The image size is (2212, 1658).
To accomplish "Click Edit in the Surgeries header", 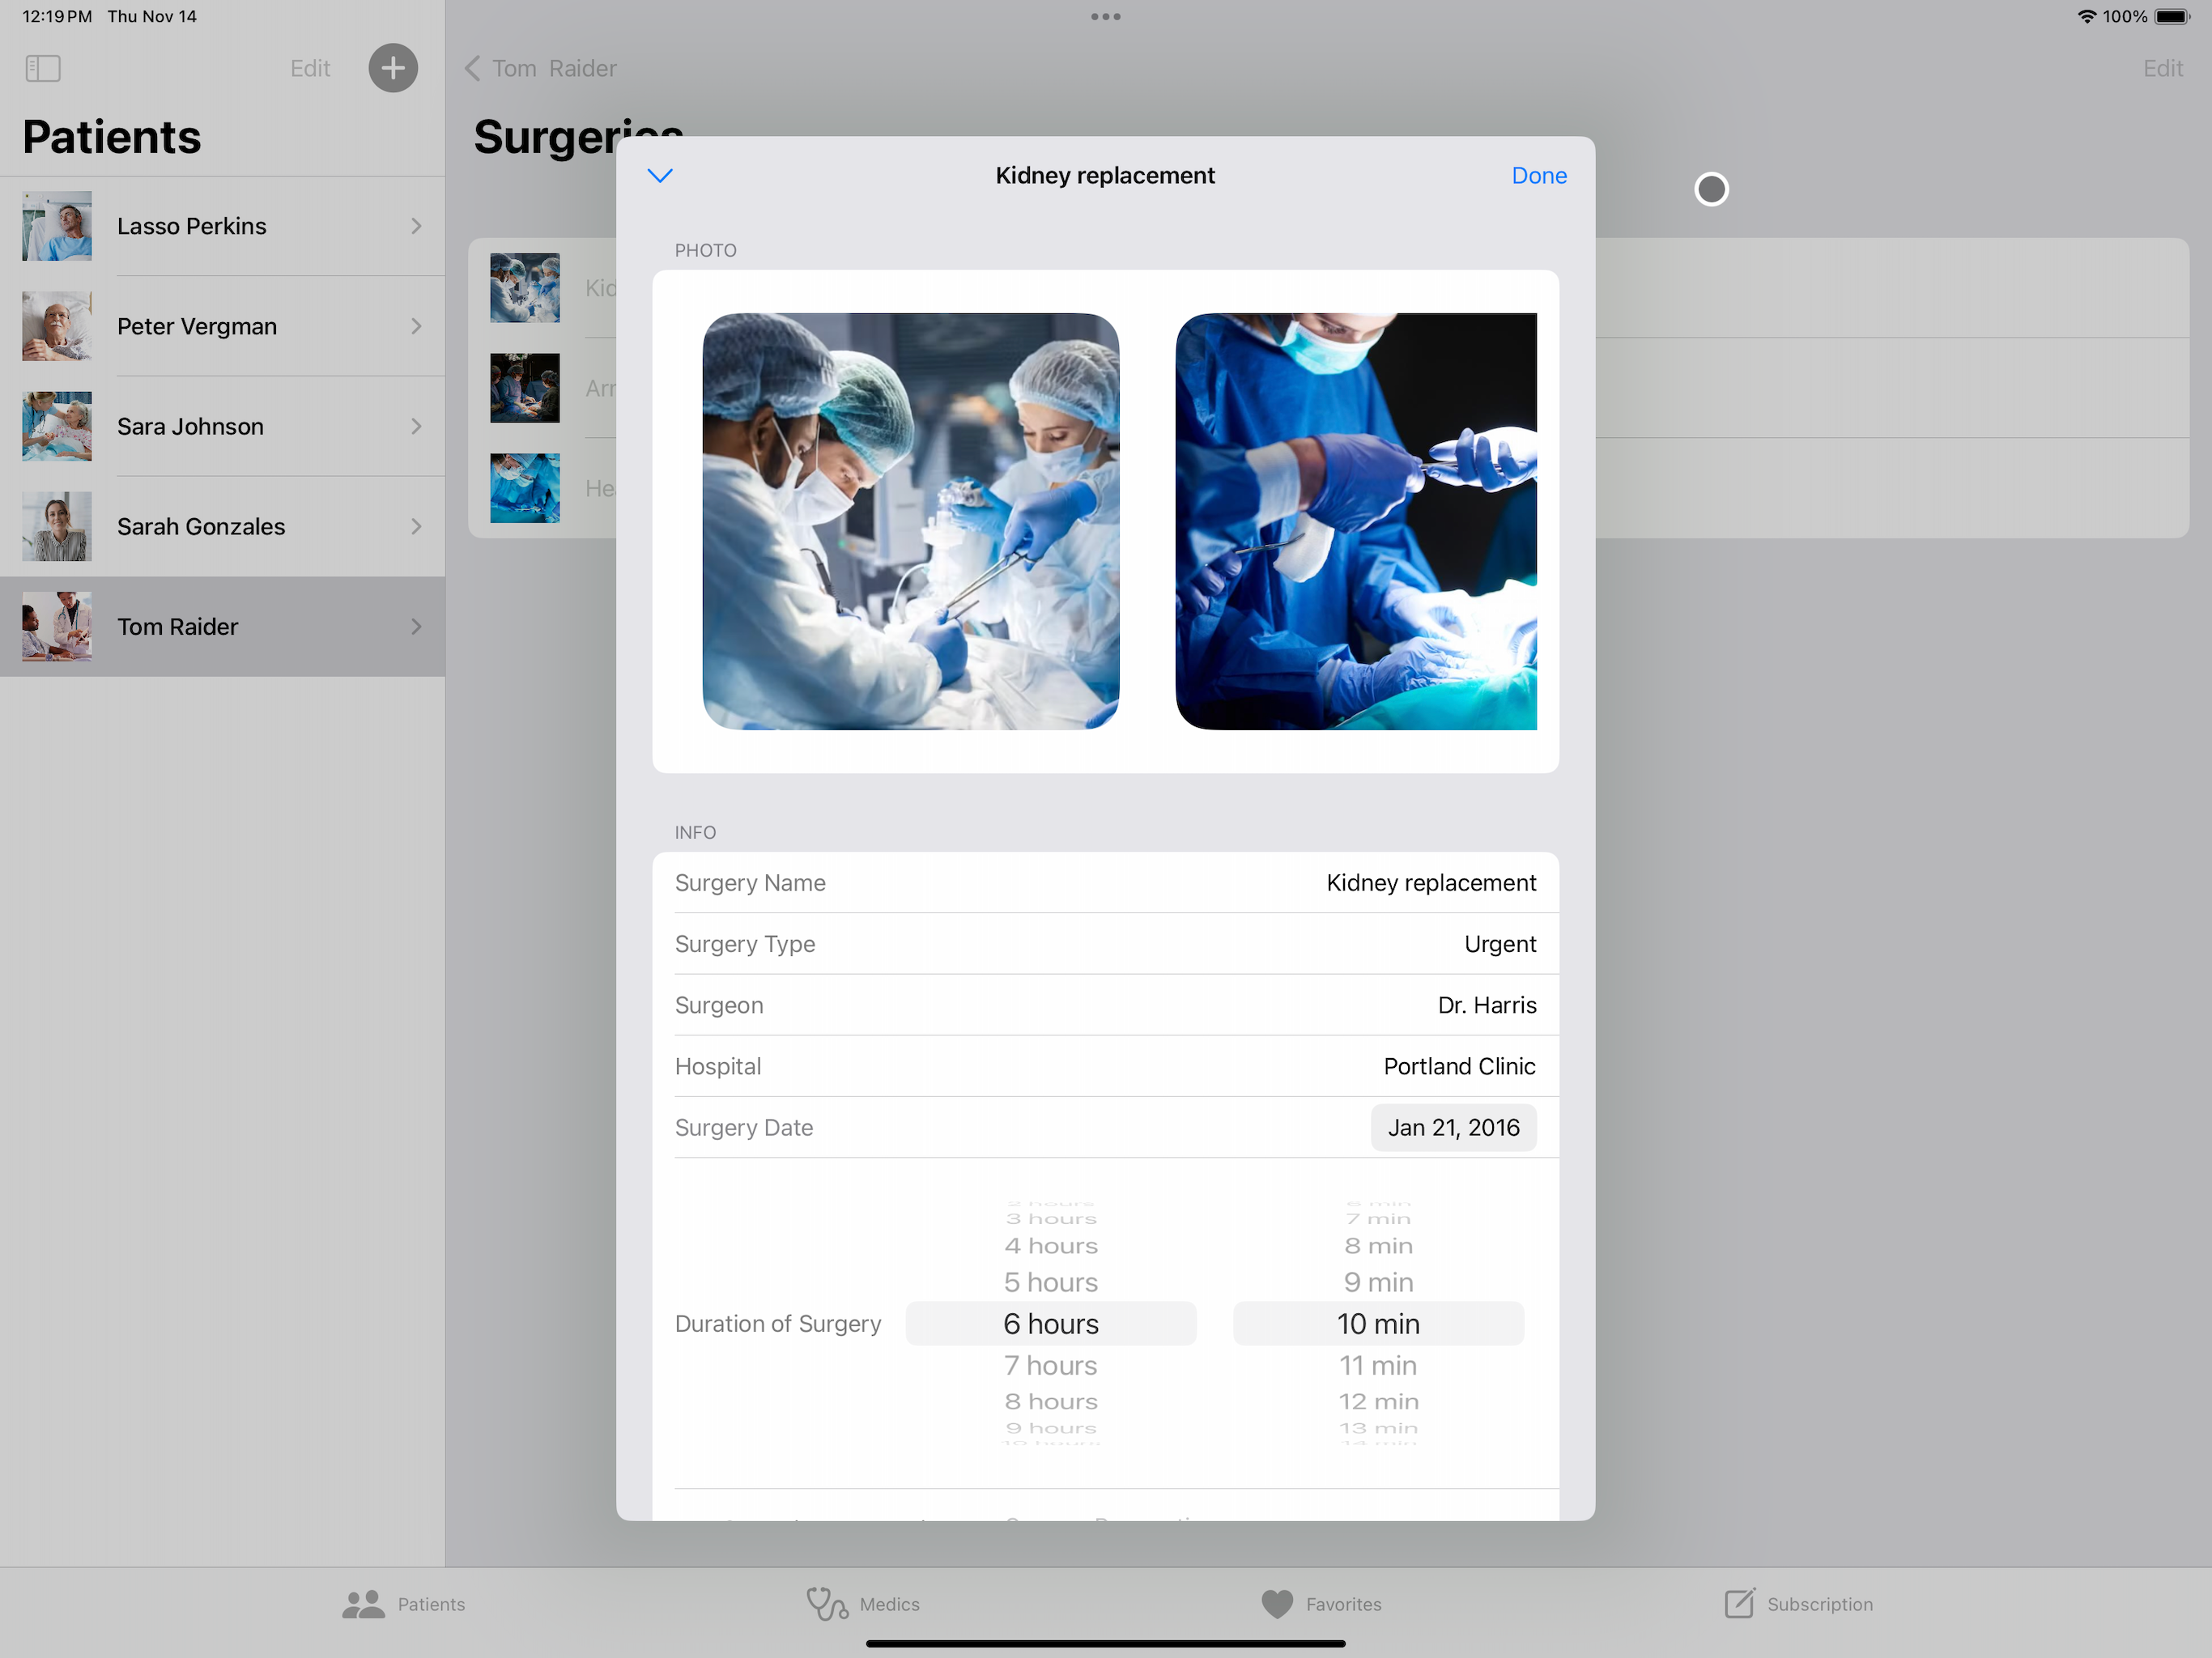I will click(x=2162, y=68).
